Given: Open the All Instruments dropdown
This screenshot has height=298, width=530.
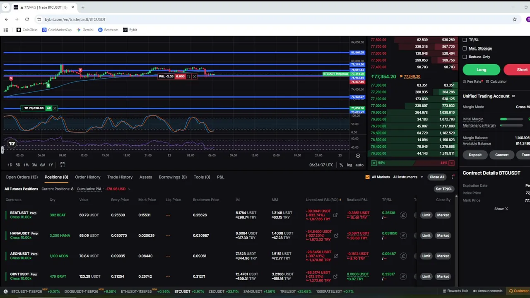Looking at the screenshot, I should click(x=408, y=177).
